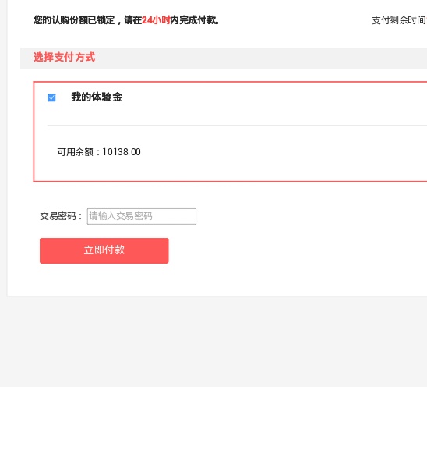Click the 立即付款 button

(x=104, y=250)
